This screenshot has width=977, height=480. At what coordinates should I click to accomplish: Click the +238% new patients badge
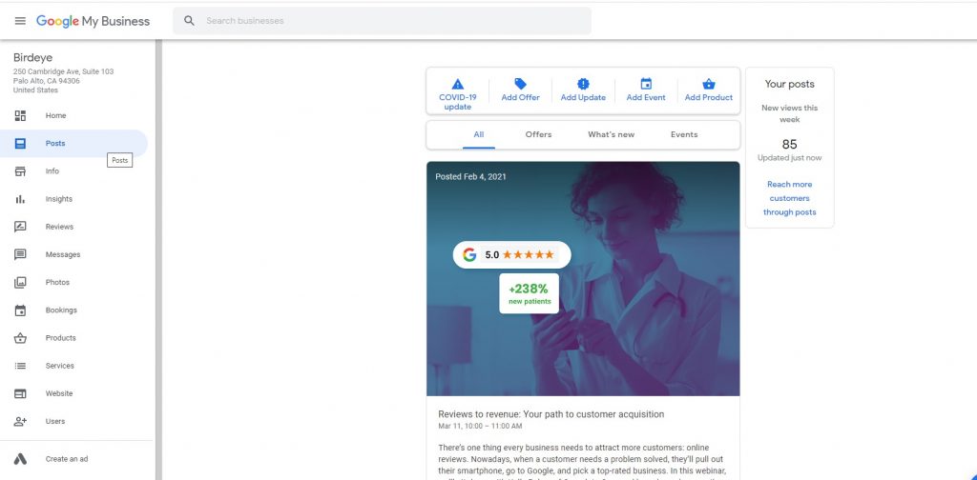point(529,293)
